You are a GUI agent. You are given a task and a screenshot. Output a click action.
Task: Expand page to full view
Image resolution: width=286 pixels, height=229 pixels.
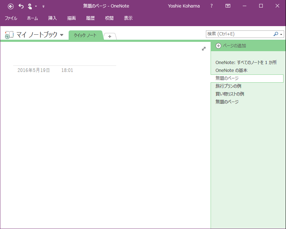204,49
